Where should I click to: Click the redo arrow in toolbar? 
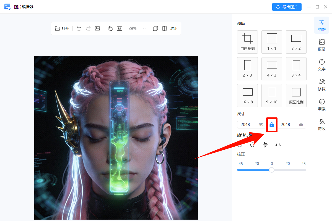(x=88, y=28)
